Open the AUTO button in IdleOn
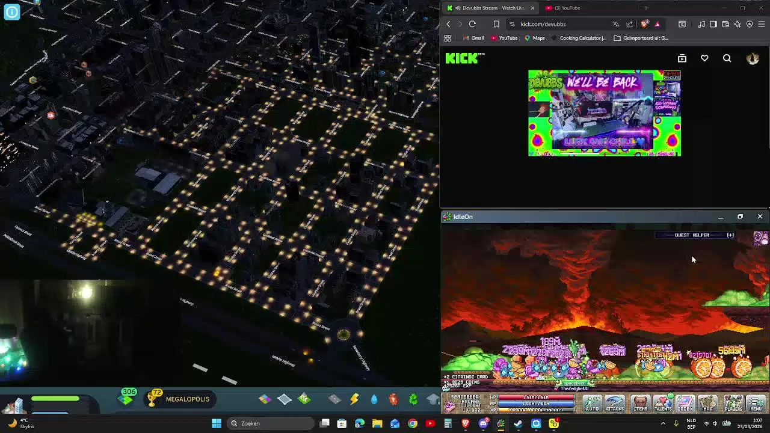The width and height of the screenshot is (770, 433). pyautogui.click(x=592, y=404)
